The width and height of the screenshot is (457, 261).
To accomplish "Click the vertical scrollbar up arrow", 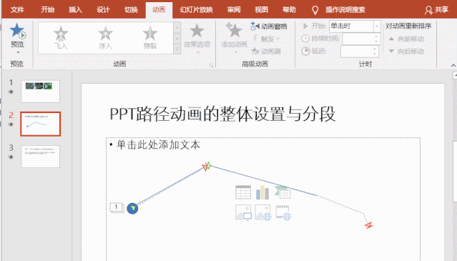I will (x=455, y=76).
